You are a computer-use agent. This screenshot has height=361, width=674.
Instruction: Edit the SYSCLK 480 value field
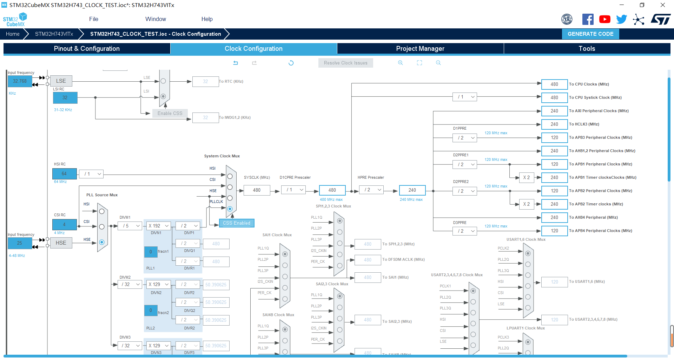click(x=257, y=190)
